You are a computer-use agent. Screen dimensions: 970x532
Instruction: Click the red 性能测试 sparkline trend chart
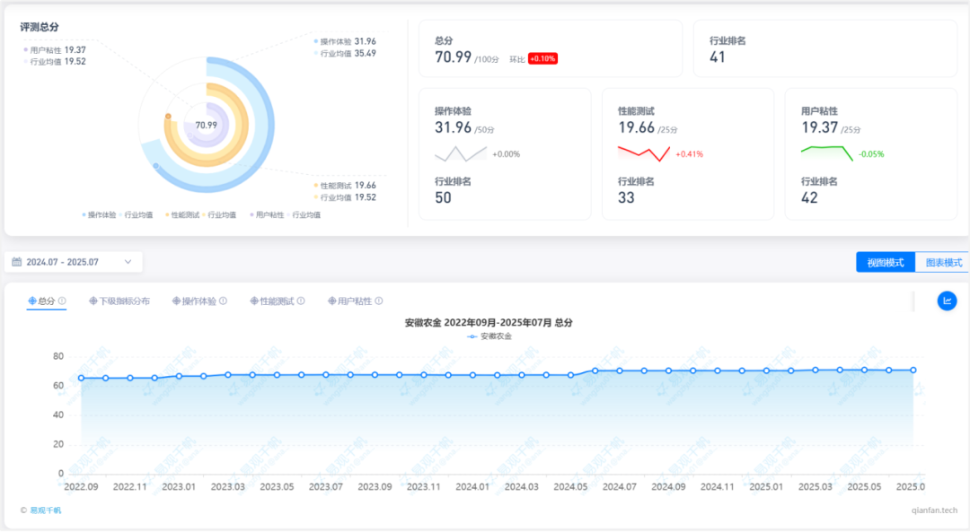[644, 153]
